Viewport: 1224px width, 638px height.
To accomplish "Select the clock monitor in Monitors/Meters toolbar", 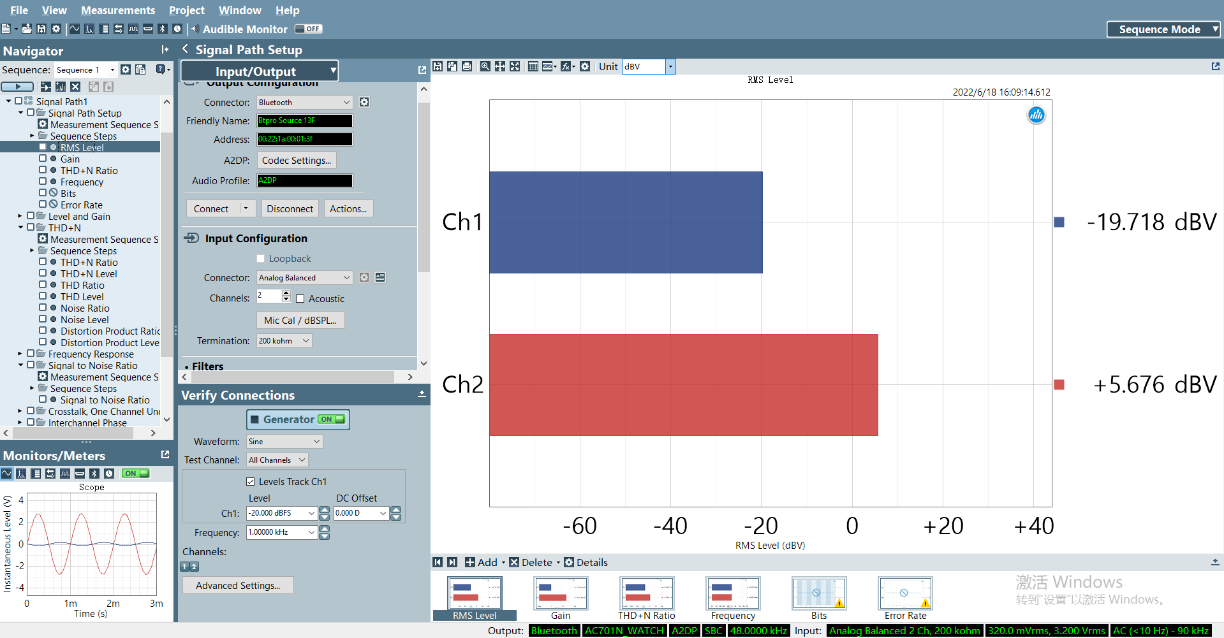I will click(x=109, y=474).
